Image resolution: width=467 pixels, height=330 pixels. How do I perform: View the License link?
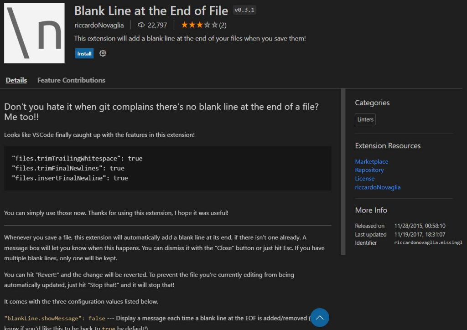point(364,179)
